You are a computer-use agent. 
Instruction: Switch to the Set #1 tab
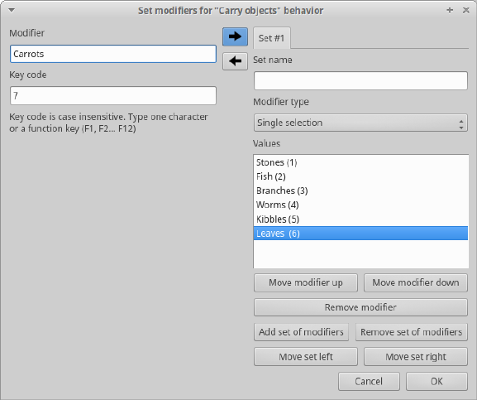(x=271, y=38)
